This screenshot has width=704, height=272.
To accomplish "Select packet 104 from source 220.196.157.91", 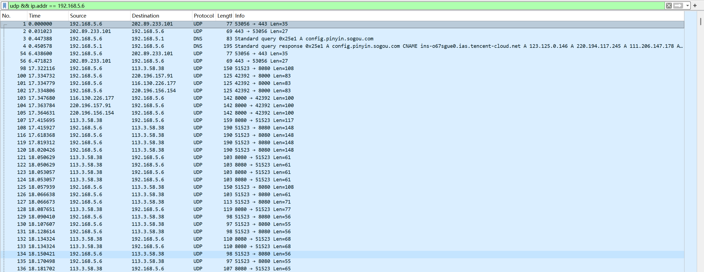I will (x=342, y=106).
